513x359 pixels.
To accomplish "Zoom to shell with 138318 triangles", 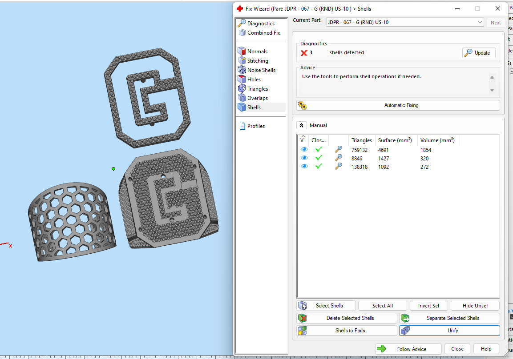I will [x=339, y=167].
